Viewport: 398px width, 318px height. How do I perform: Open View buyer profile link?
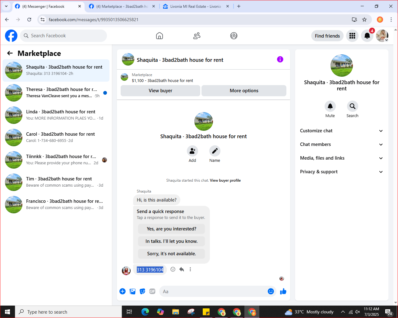pyautogui.click(x=225, y=180)
